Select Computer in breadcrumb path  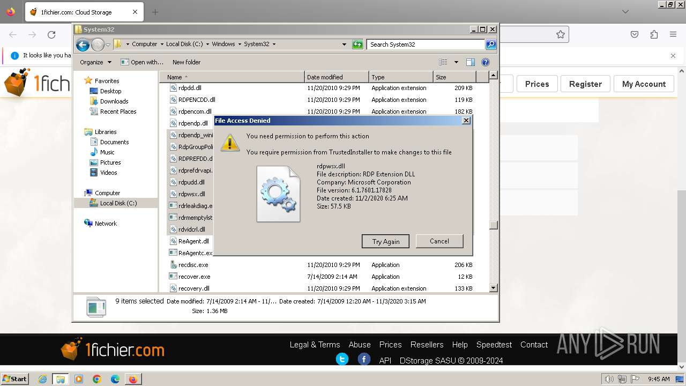point(145,44)
